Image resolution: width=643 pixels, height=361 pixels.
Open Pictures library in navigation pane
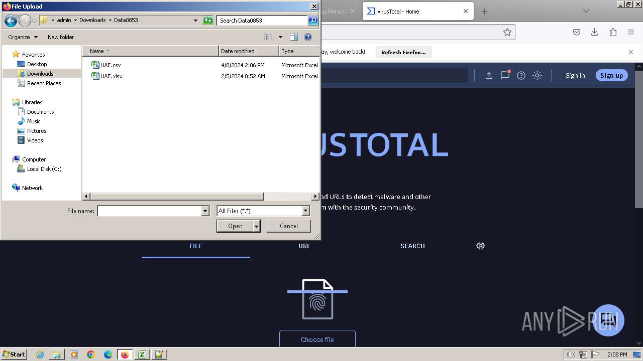pyautogui.click(x=37, y=131)
